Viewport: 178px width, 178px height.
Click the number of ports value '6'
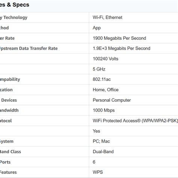click(94, 162)
